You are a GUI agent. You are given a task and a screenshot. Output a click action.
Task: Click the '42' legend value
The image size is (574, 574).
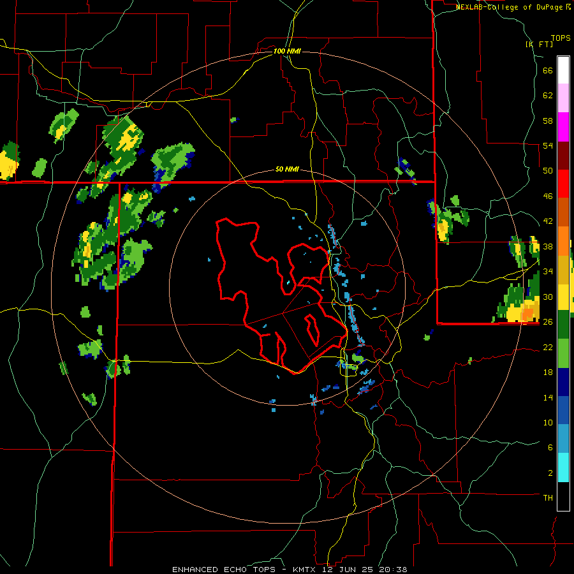pos(548,221)
